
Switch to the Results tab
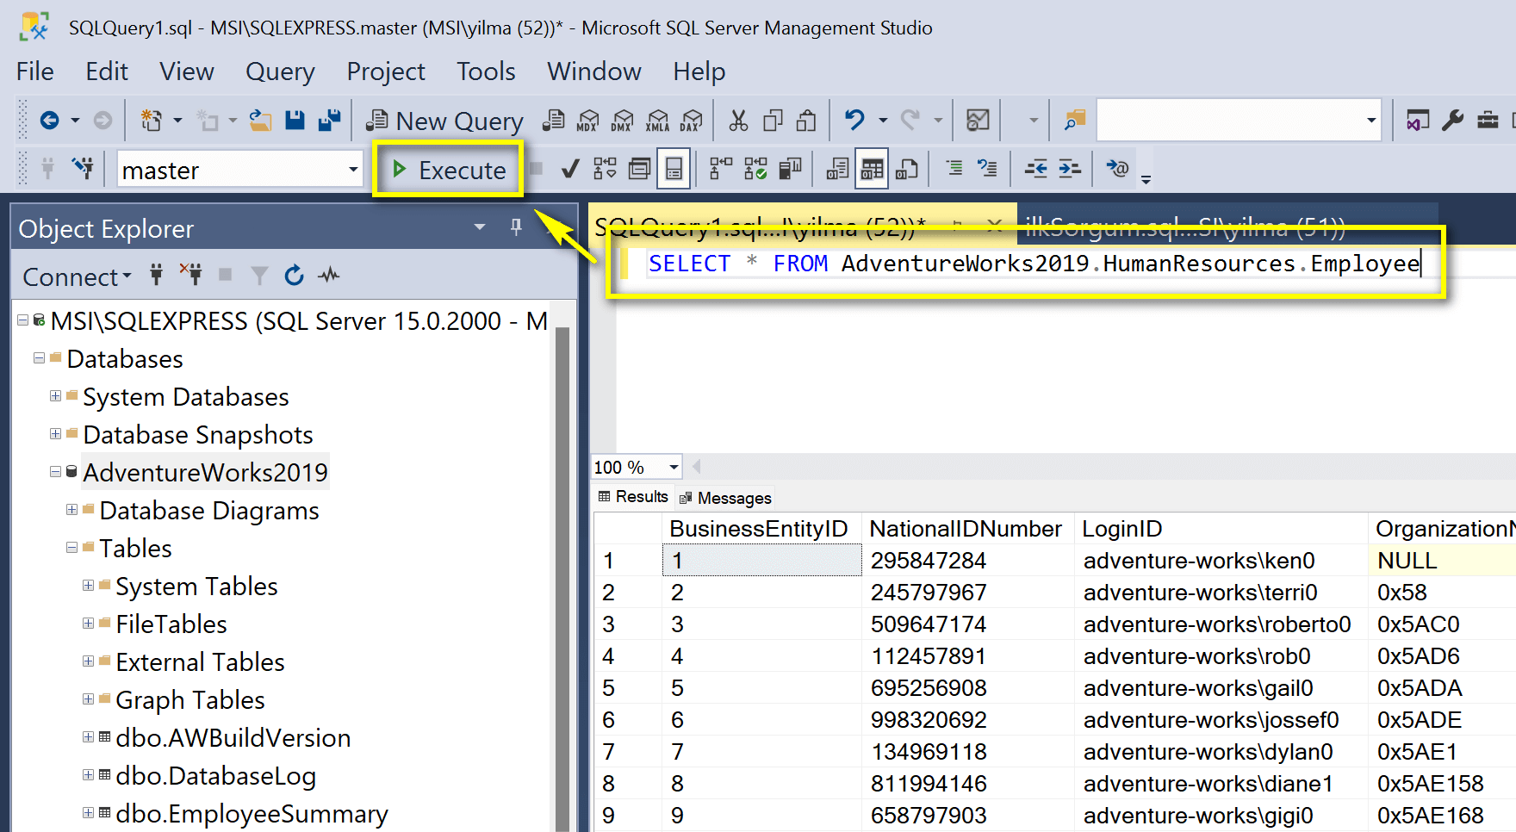[x=633, y=497]
